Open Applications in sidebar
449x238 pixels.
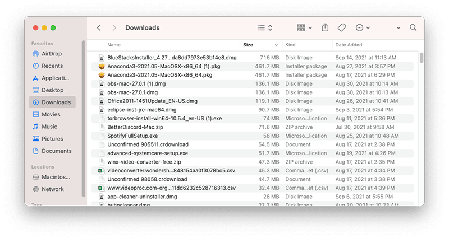[51, 78]
